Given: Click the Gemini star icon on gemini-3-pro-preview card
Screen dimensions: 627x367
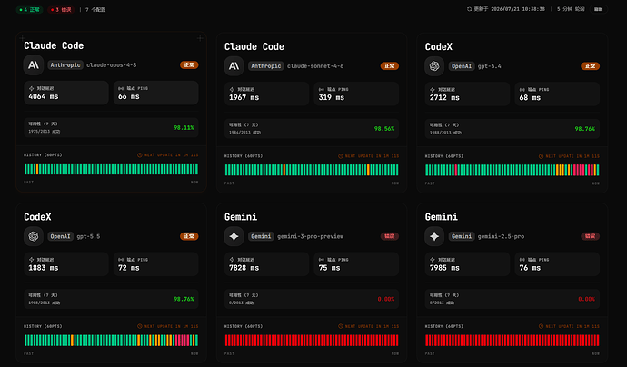Looking at the screenshot, I should (234, 236).
